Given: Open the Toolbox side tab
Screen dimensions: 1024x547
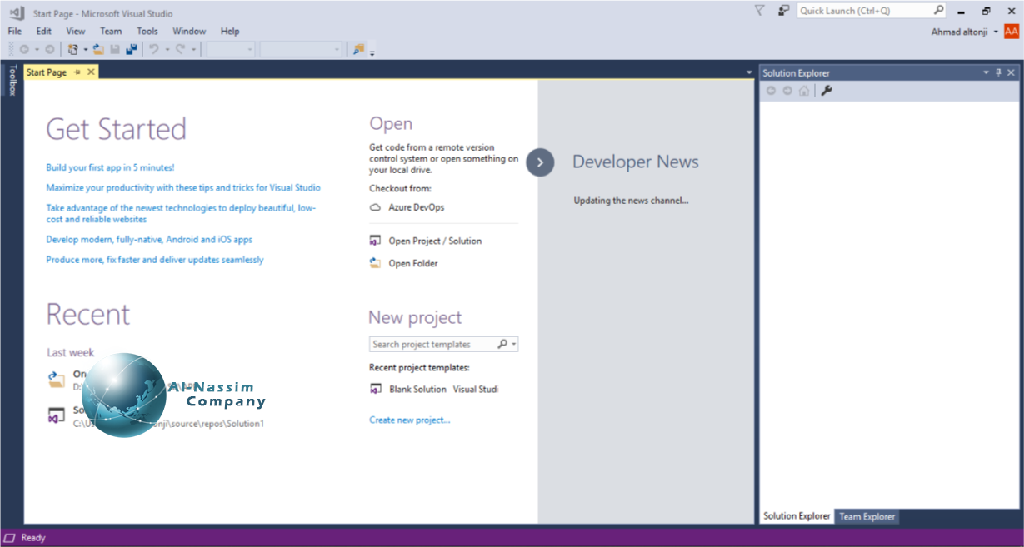Looking at the screenshot, I should [x=12, y=80].
